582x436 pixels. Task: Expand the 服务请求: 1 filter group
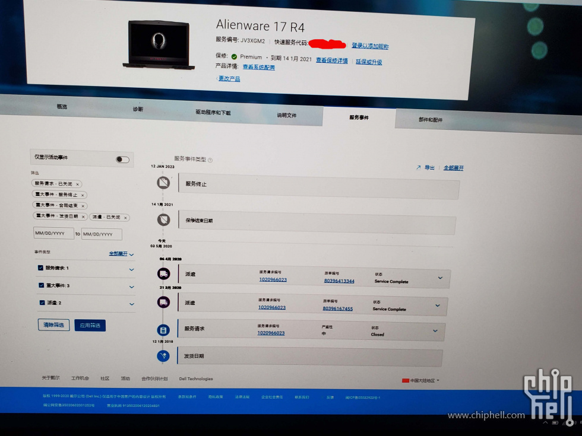click(x=131, y=269)
